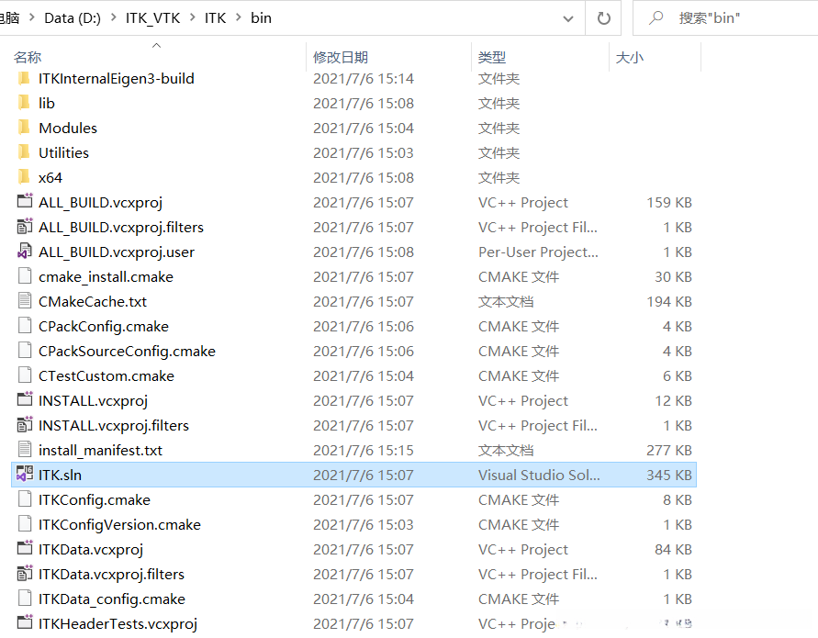Viewport: 818px width, 638px height.
Task: Click the ITKData.vcxproj project icon
Action: (x=25, y=548)
